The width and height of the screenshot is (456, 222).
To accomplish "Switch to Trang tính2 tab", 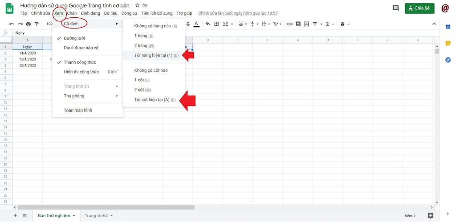I will click(96, 216).
